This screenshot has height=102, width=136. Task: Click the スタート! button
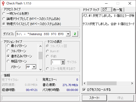click(x=94, y=98)
